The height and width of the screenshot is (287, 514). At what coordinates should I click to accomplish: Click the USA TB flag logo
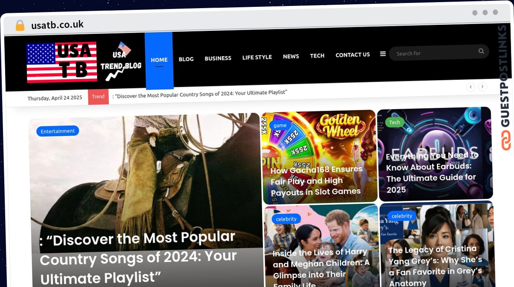[x=62, y=62]
